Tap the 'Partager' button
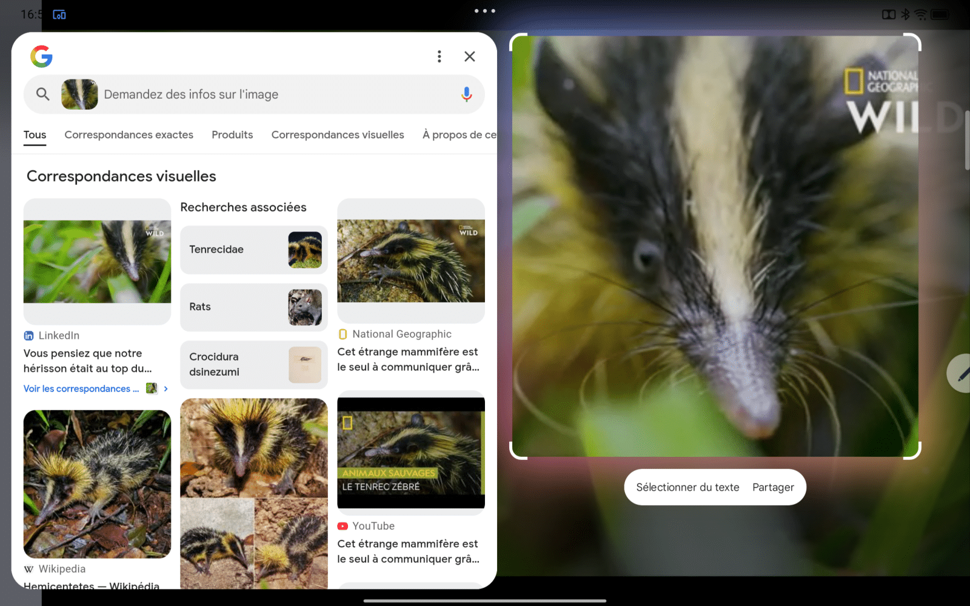 coord(773,487)
